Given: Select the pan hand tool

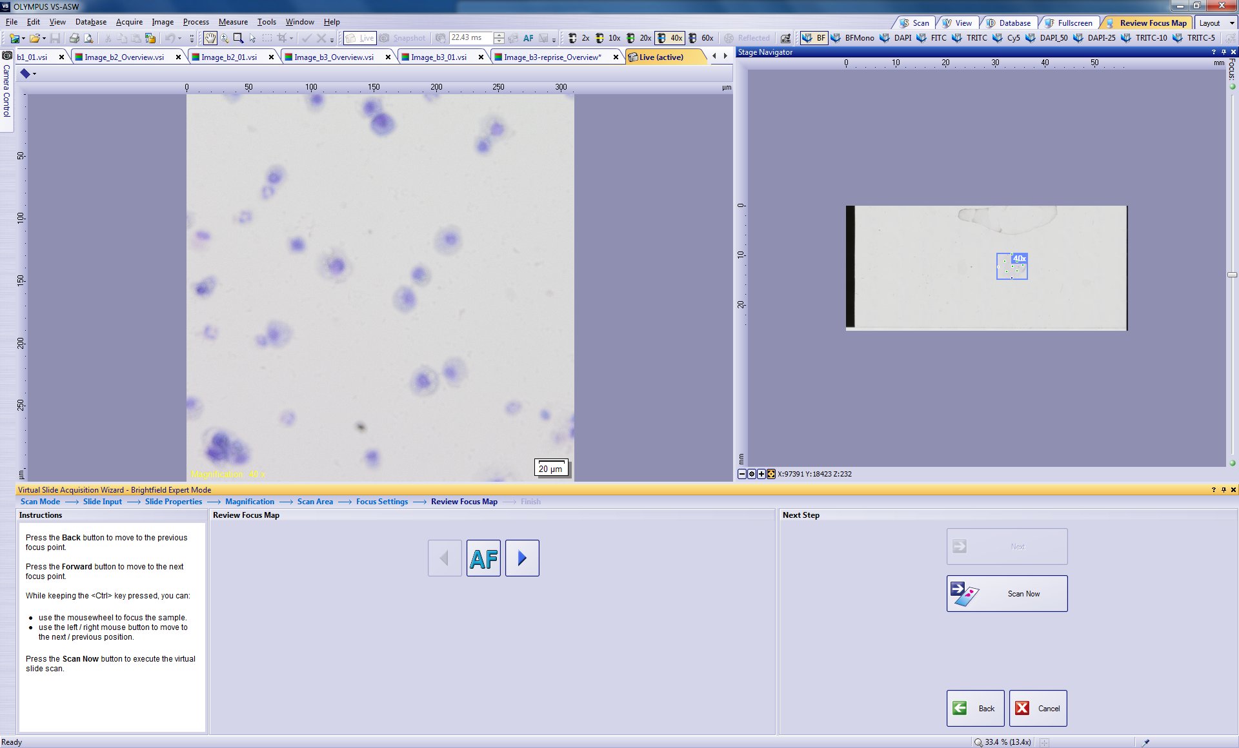Looking at the screenshot, I should (210, 38).
